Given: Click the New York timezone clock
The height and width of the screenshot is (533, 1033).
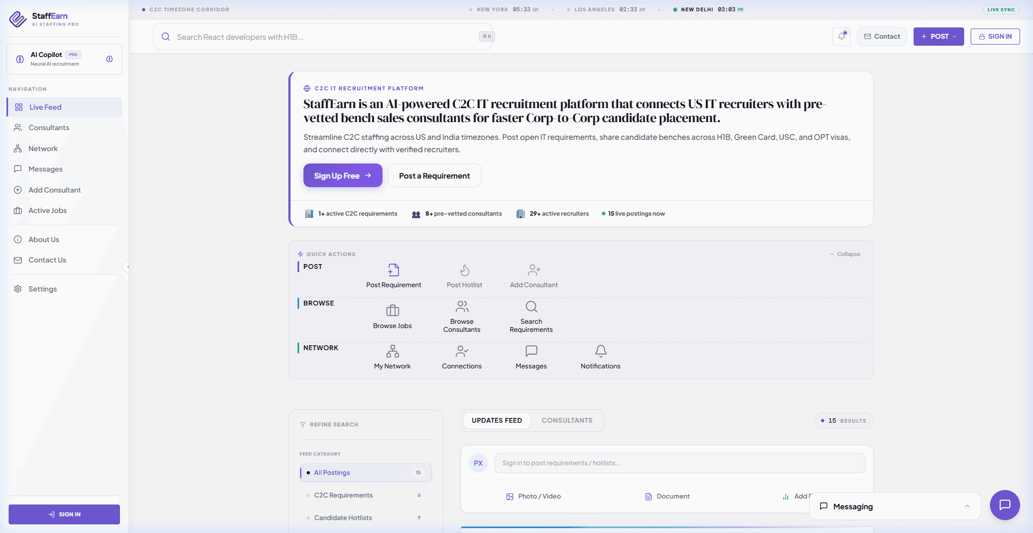Looking at the screenshot, I should 504,10.
